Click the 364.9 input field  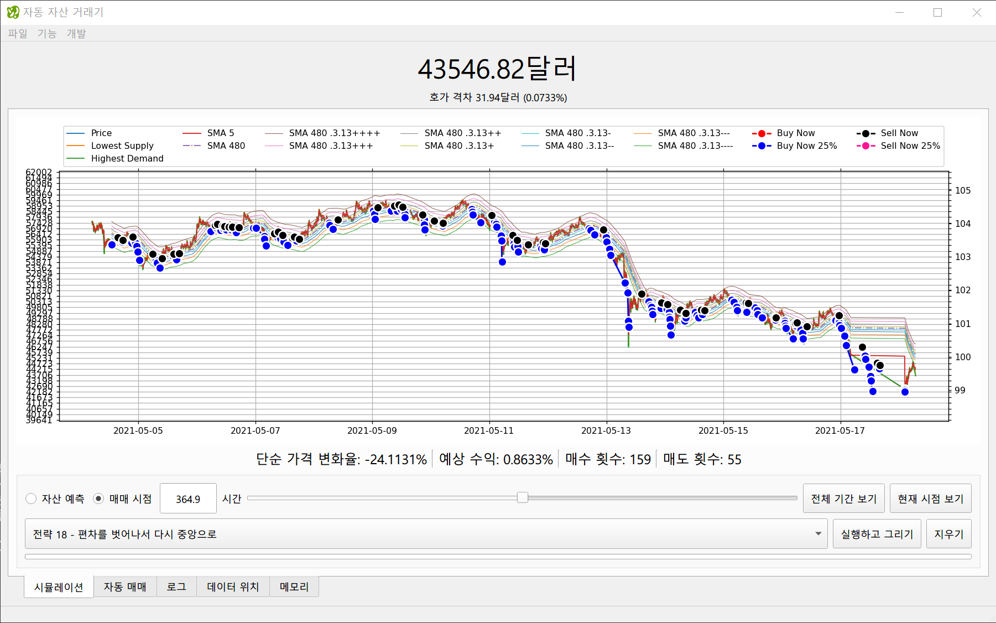click(x=188, y=499)
